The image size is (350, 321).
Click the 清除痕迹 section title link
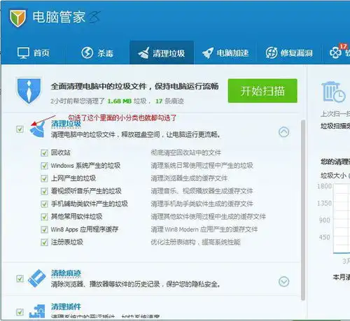[66, 273]
